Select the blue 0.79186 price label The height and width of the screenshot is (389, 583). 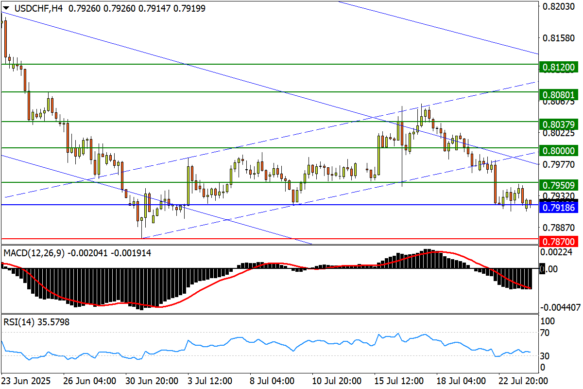(559, 208)
